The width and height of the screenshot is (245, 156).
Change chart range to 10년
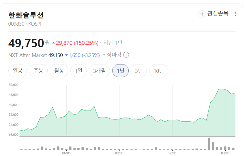(159, 71)
